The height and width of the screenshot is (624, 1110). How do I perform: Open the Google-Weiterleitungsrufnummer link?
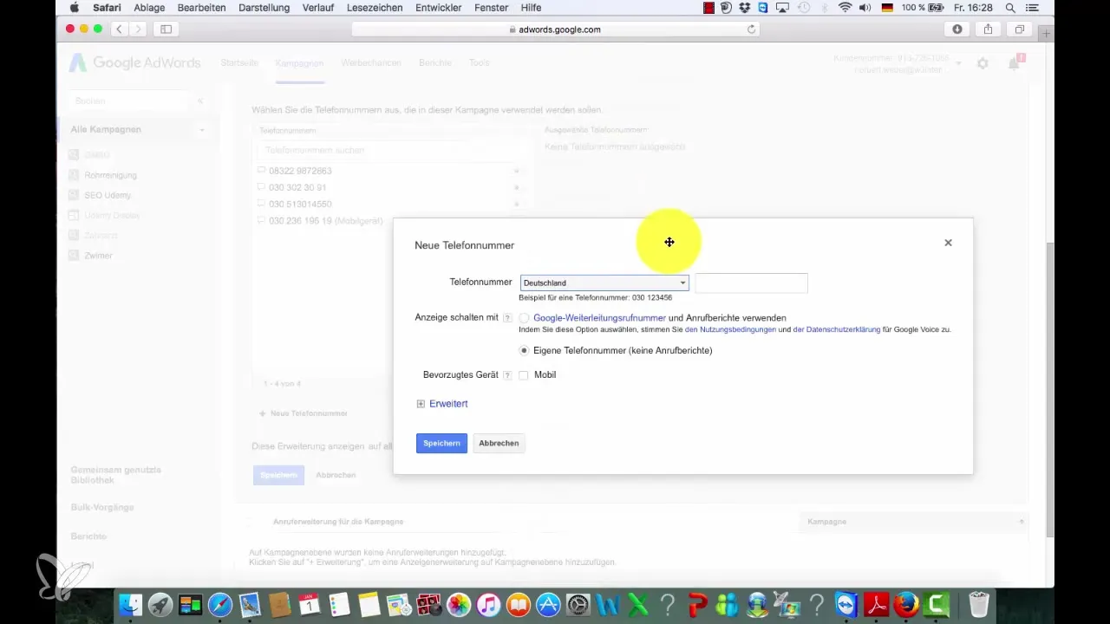tap(599, 318)
